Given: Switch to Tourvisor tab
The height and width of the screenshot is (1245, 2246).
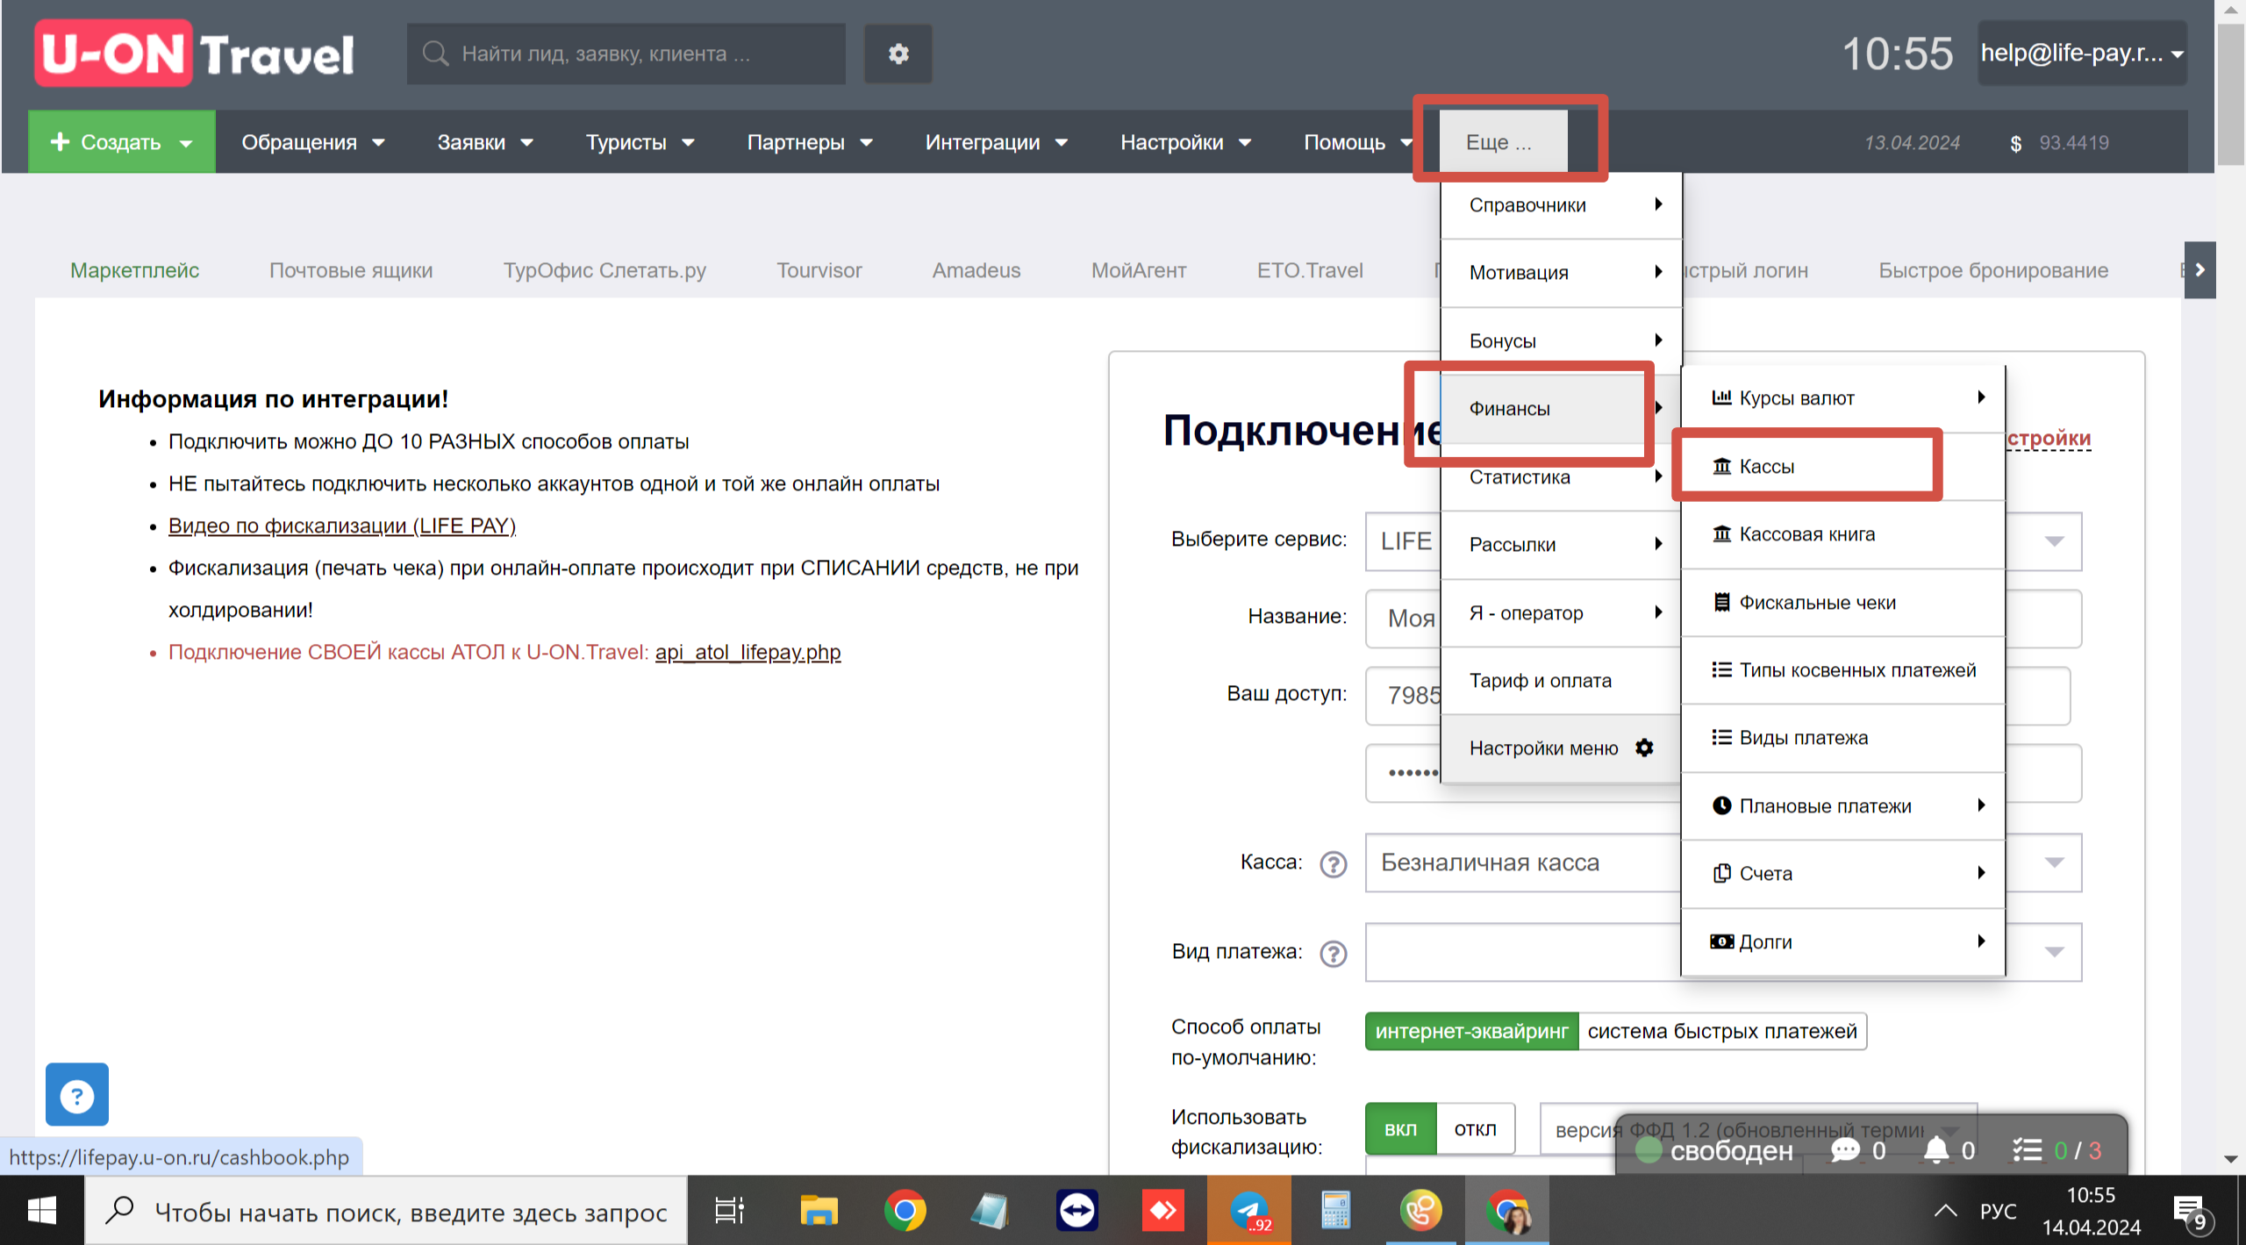Looking at the screenshot, I should pyautogui.click(x=819, y=270).
